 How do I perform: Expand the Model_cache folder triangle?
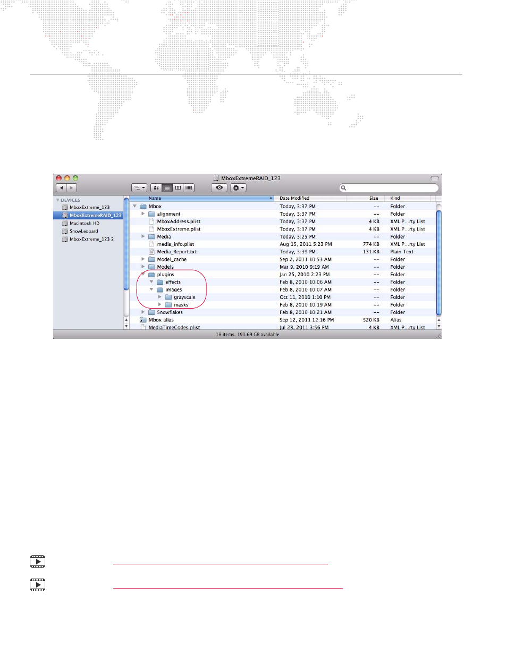[x=143, y=259]
